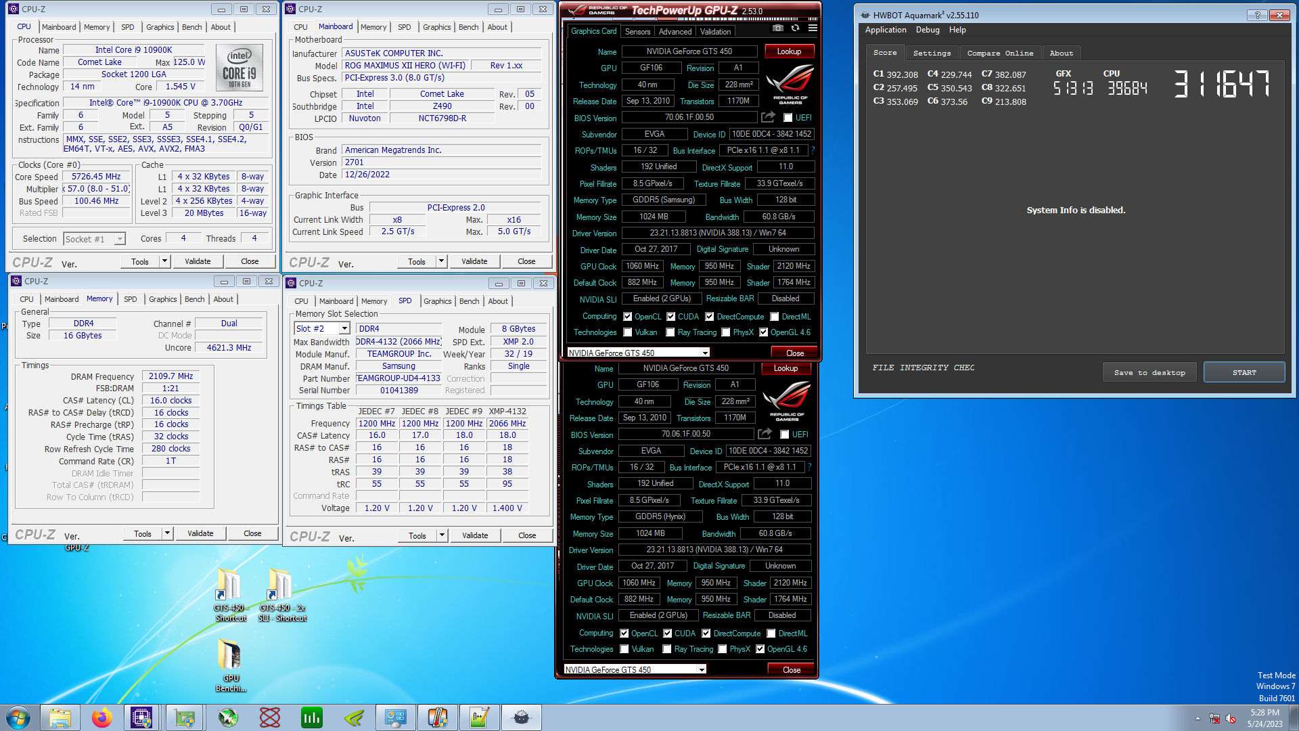Toggle DirectML checkbox in upper GPU-Z window

[774, 317]
